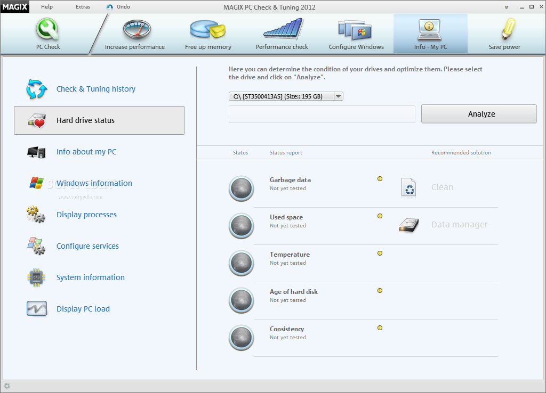Click the Age of hard disk status indicator
Image resolution: width=546 pixels, height=393 pixels.
[241, 300]
